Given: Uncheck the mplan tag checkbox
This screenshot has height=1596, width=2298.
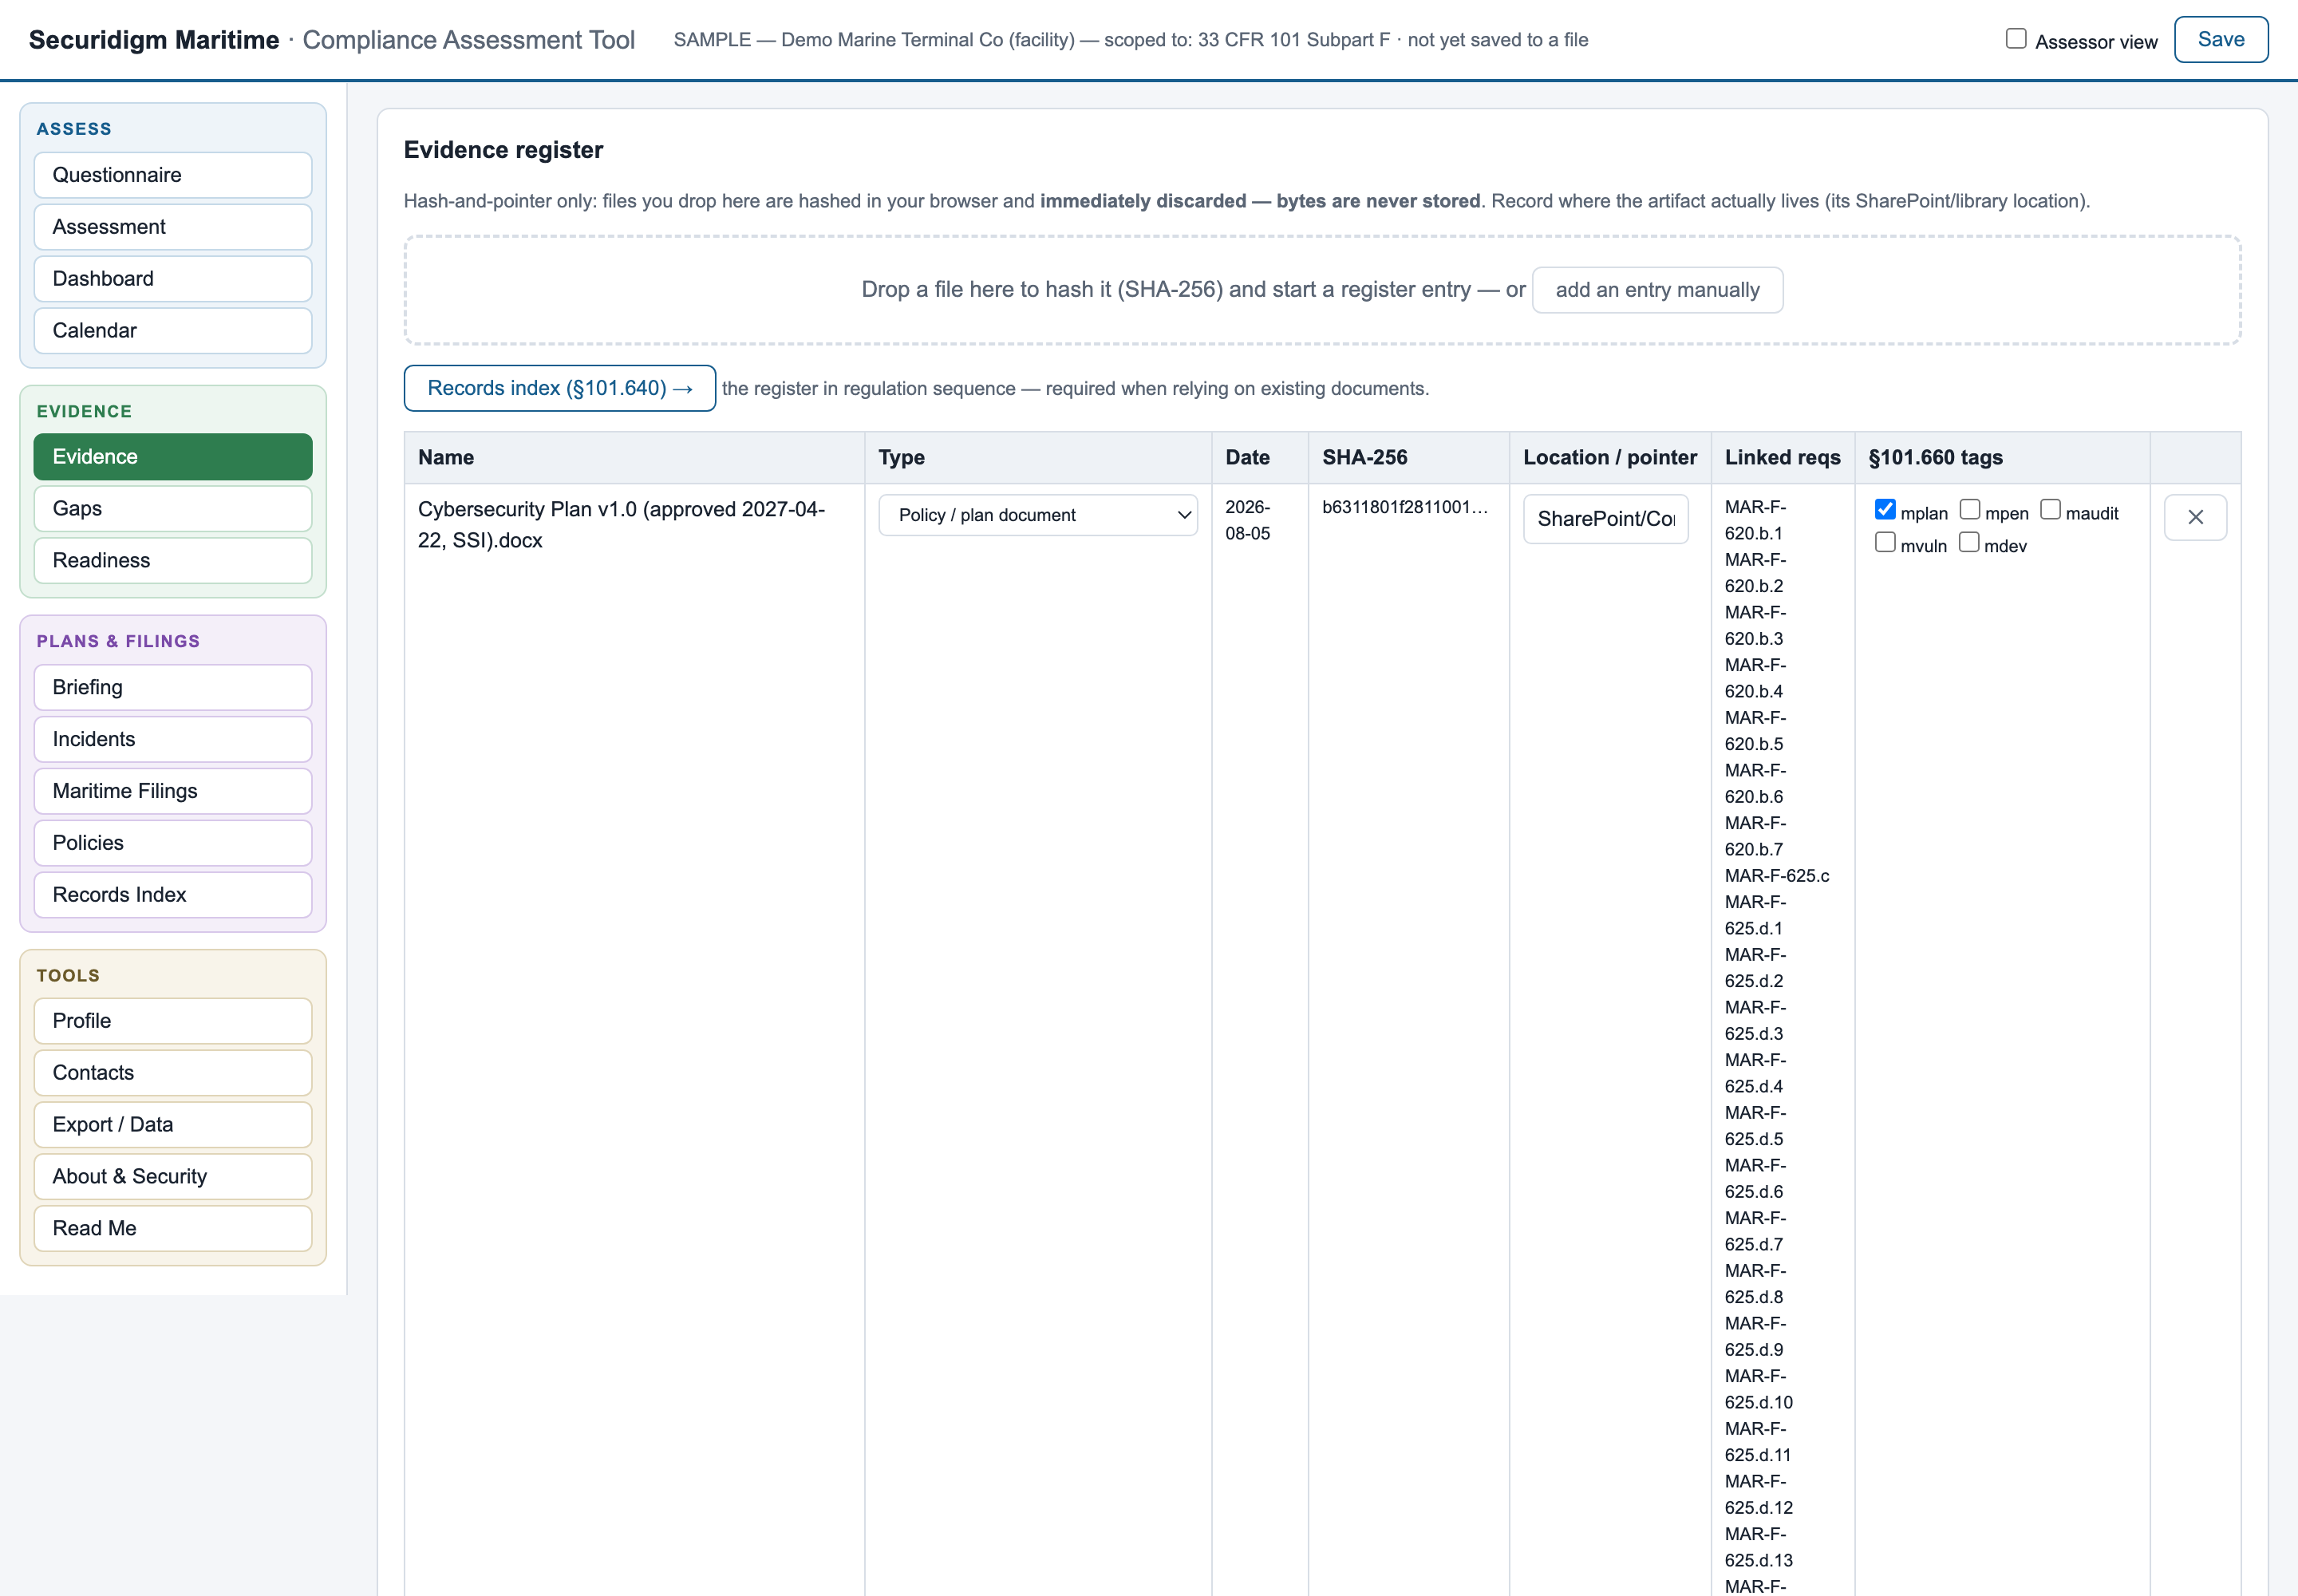Looking at the screenshot, I should (1884, 510).
